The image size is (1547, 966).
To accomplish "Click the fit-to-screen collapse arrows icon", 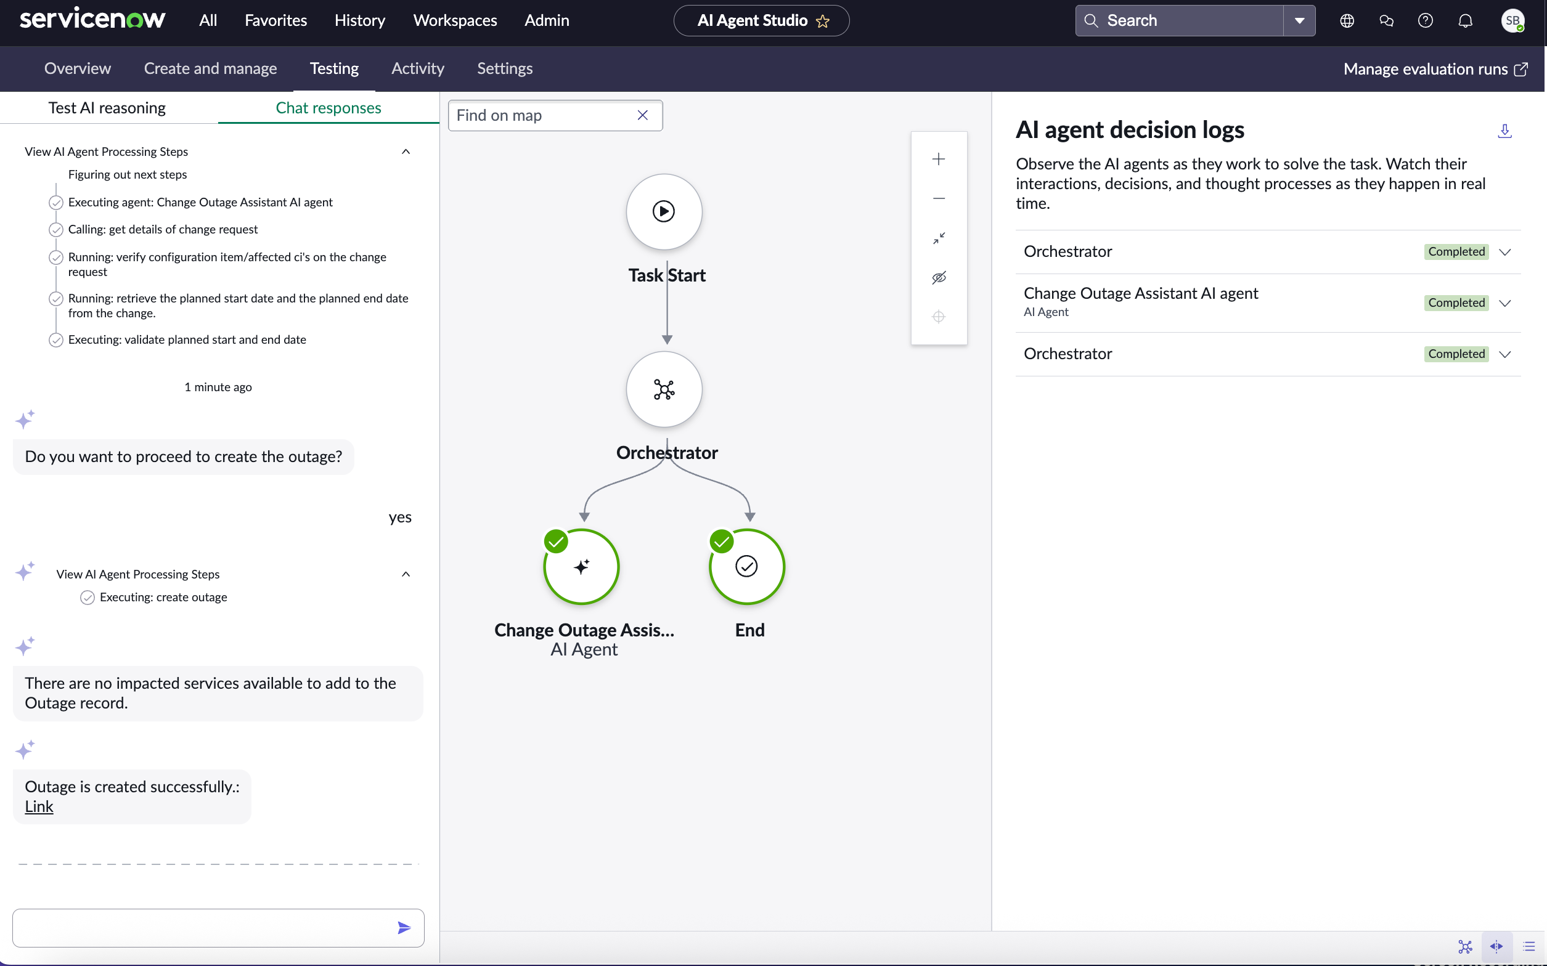I will pos(938,238).
